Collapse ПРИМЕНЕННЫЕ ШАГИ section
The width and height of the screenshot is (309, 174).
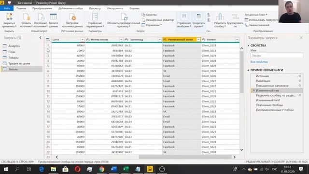coord(248,70)
